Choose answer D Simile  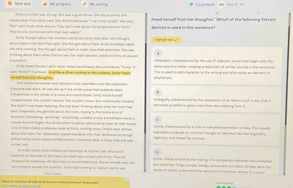tap(215, 161)
